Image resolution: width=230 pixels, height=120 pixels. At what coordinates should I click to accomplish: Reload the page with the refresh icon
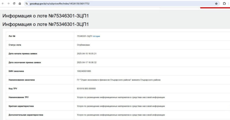14,4
